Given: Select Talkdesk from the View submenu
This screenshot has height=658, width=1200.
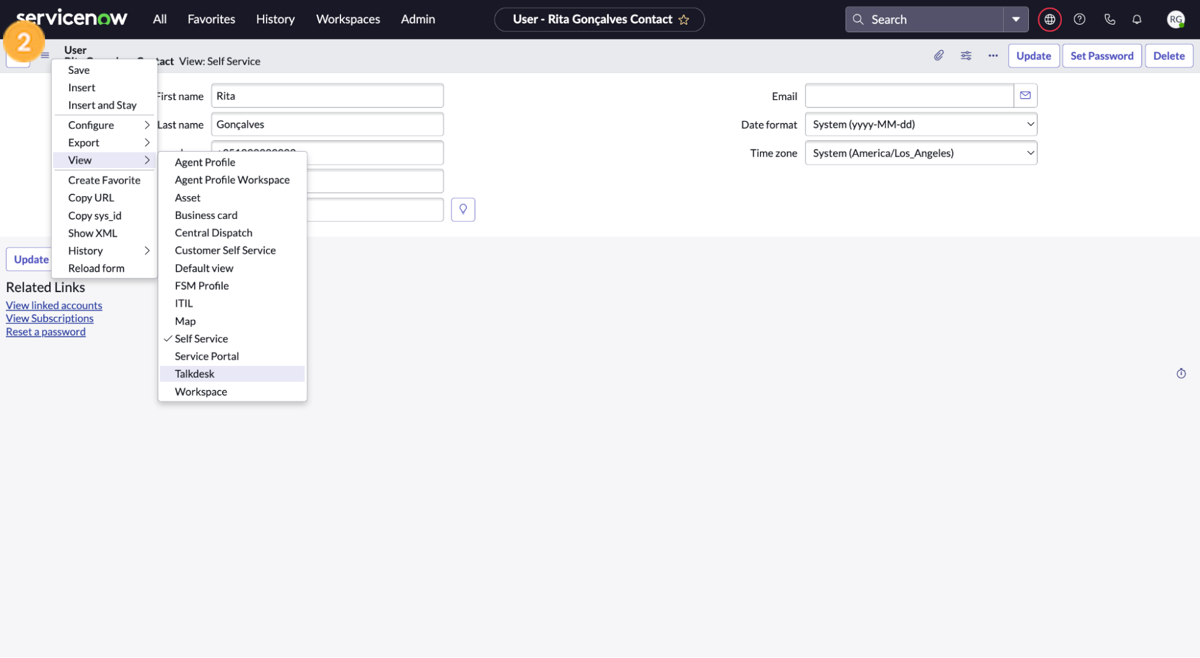Looking at the screenshot, I should tap(194, 373).
